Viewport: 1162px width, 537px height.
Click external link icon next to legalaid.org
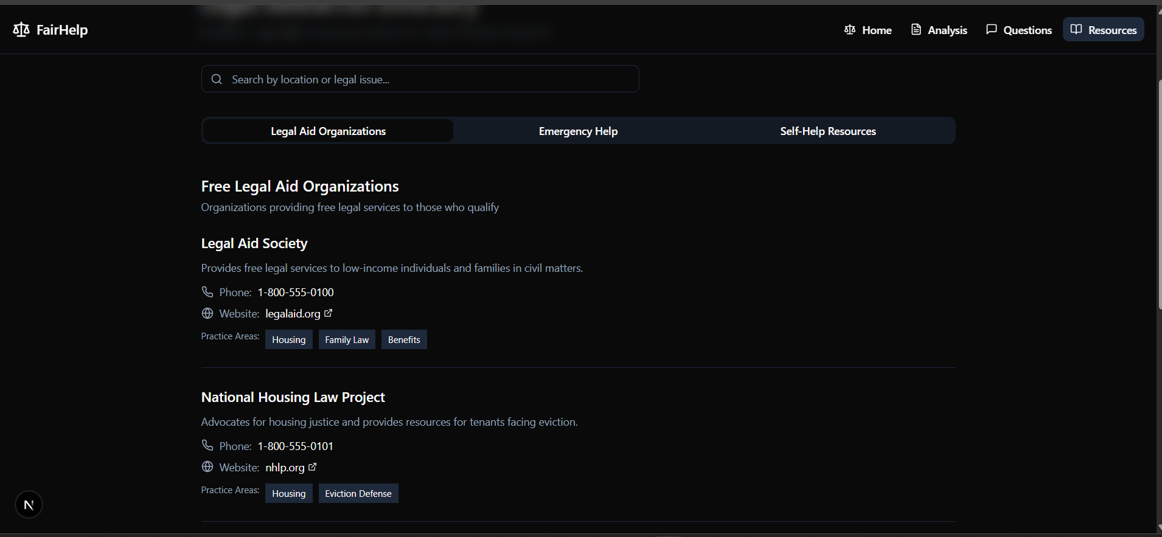coord(329,313)
